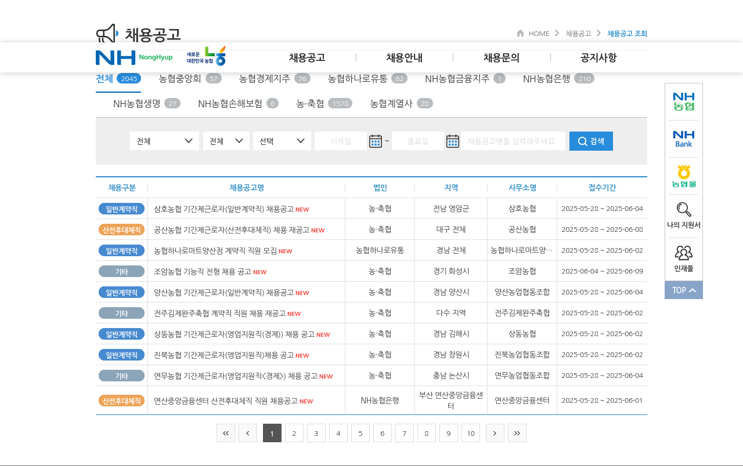Select the NH농협생명 tab

[x=147, y=103]
